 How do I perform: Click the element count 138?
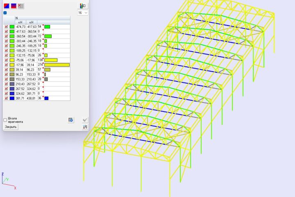pos(40,60)
